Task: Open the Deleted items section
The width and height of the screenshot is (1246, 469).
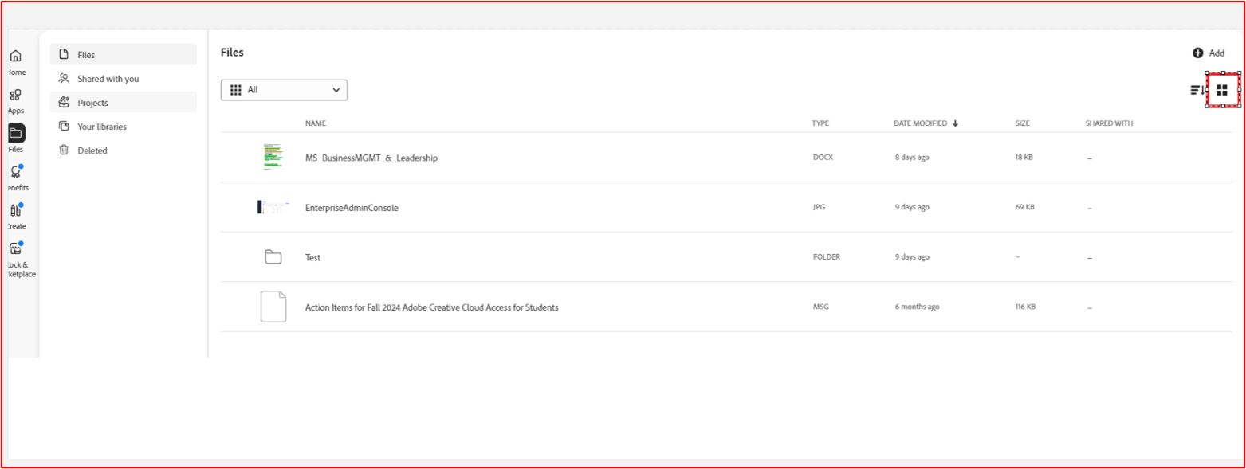Action: coord(92,150)
